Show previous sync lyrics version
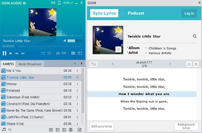Screen dimensions: 202x133 pyautogui.click(x=113, y=64)
